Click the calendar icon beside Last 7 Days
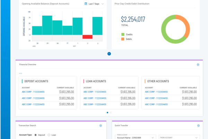 tap(86, 4)
